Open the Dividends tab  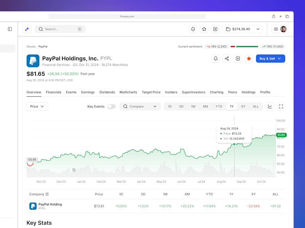click(107, 92)
